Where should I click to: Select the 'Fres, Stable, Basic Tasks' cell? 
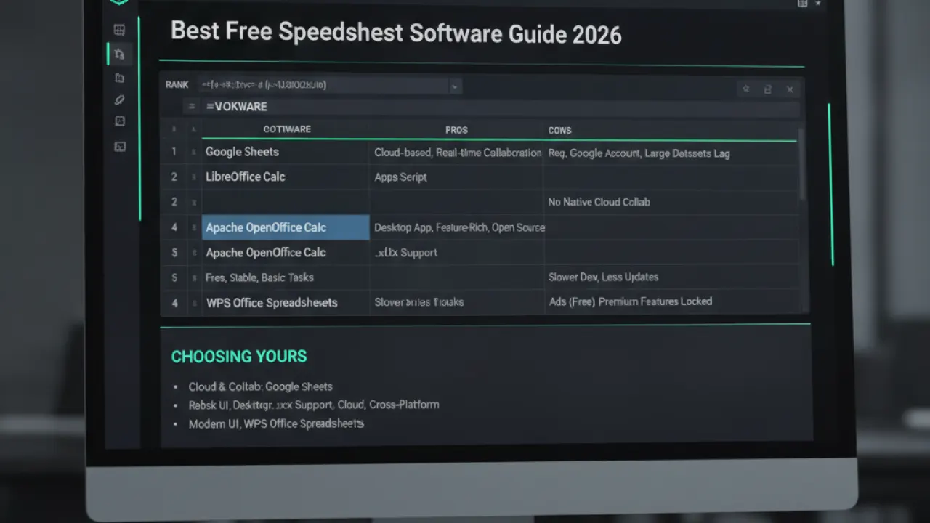[x=286, y=277]
